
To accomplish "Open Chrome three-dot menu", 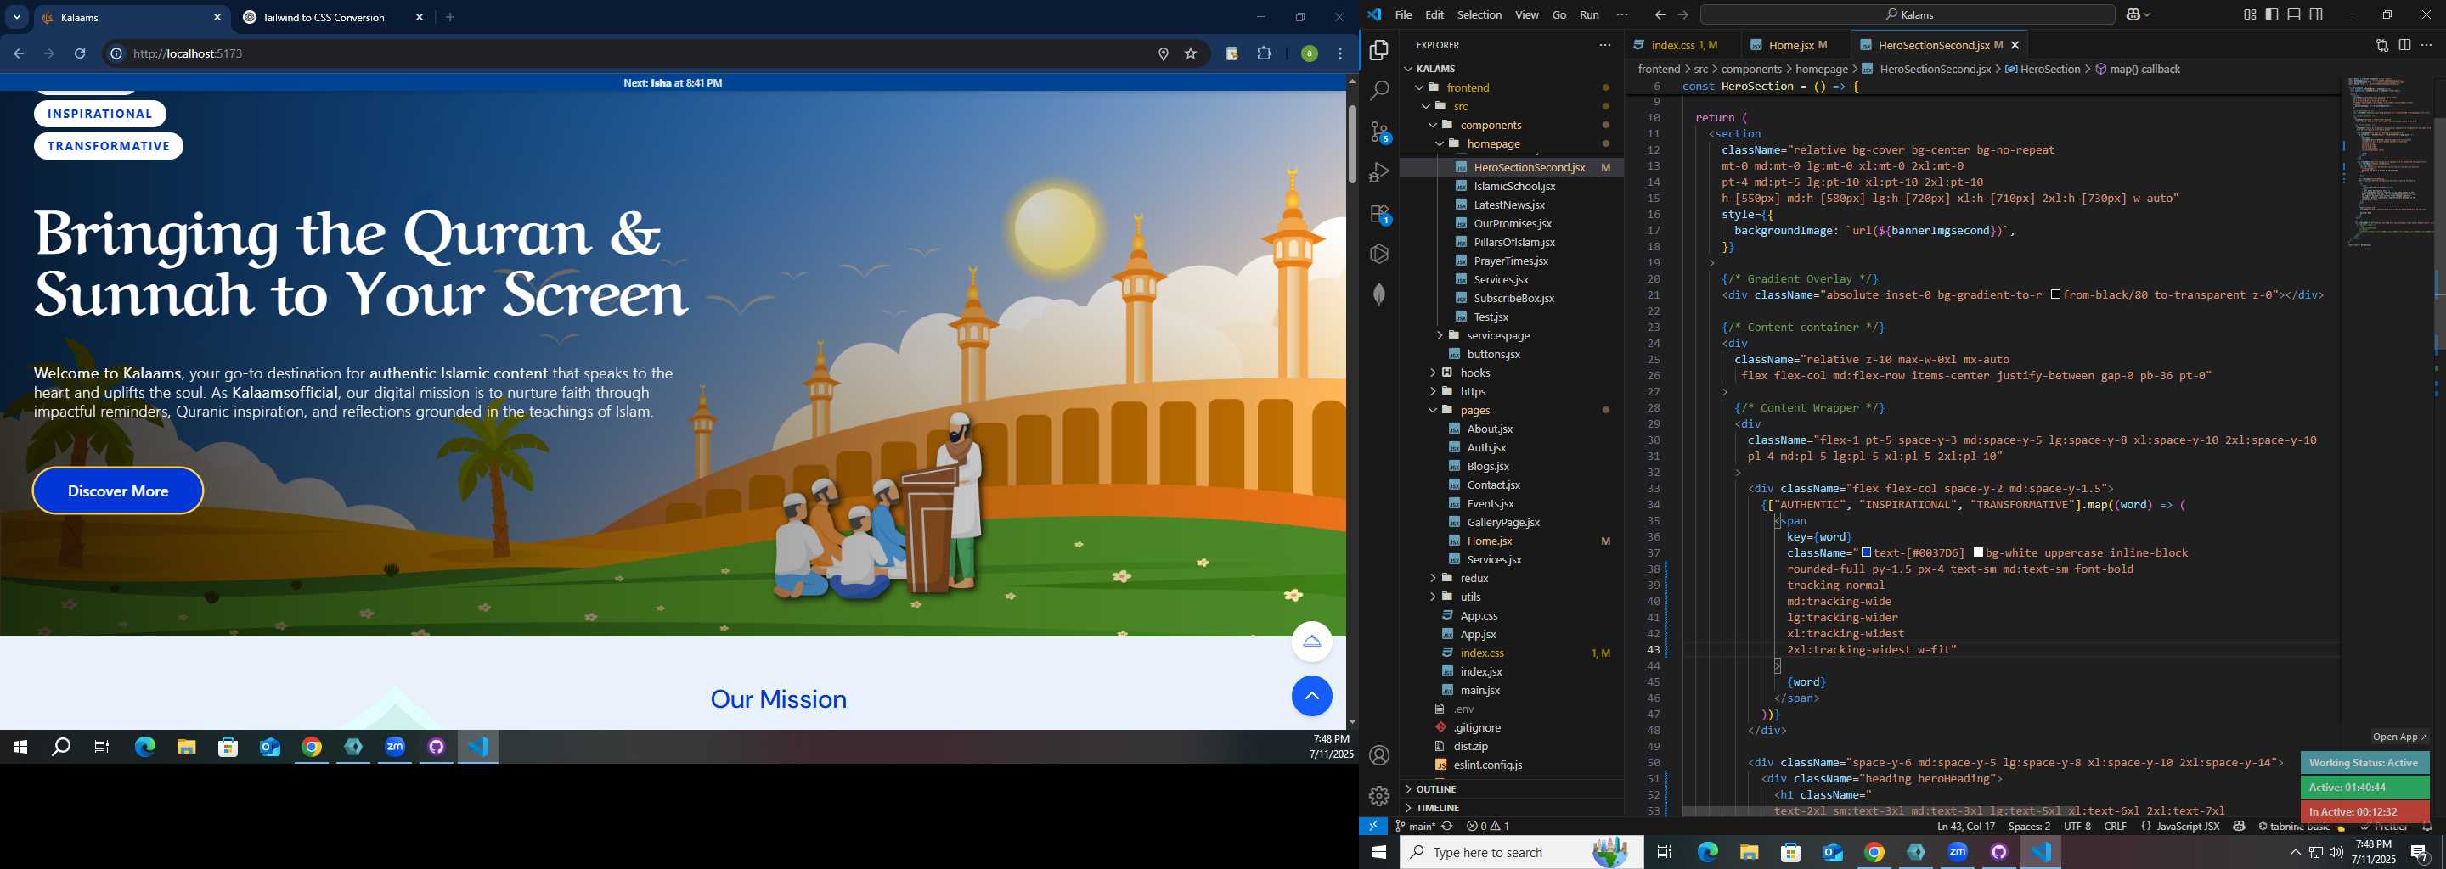I will (x=1341, y=54).
